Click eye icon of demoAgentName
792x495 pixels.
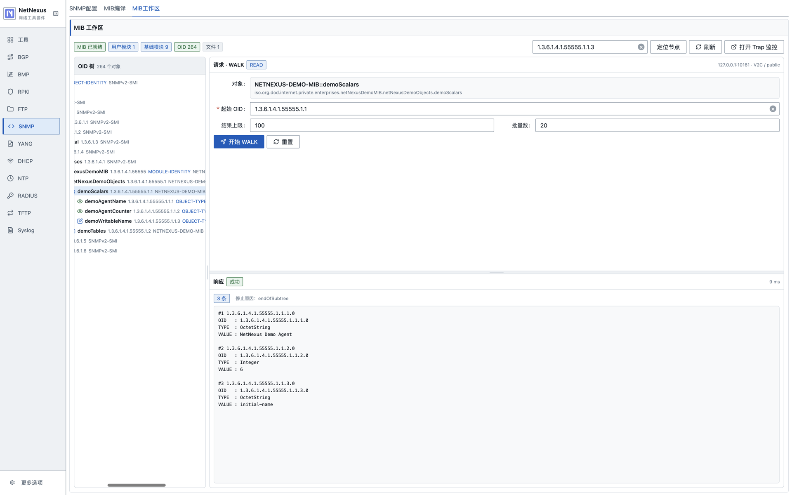pos(80,201)
